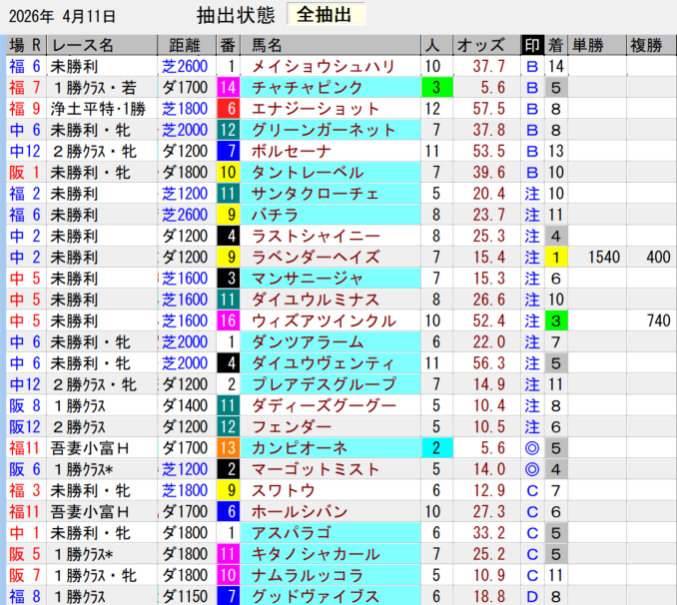The image size is (677, 605).
Task: Click the 単勝 column header
Action: coord(597,45)
